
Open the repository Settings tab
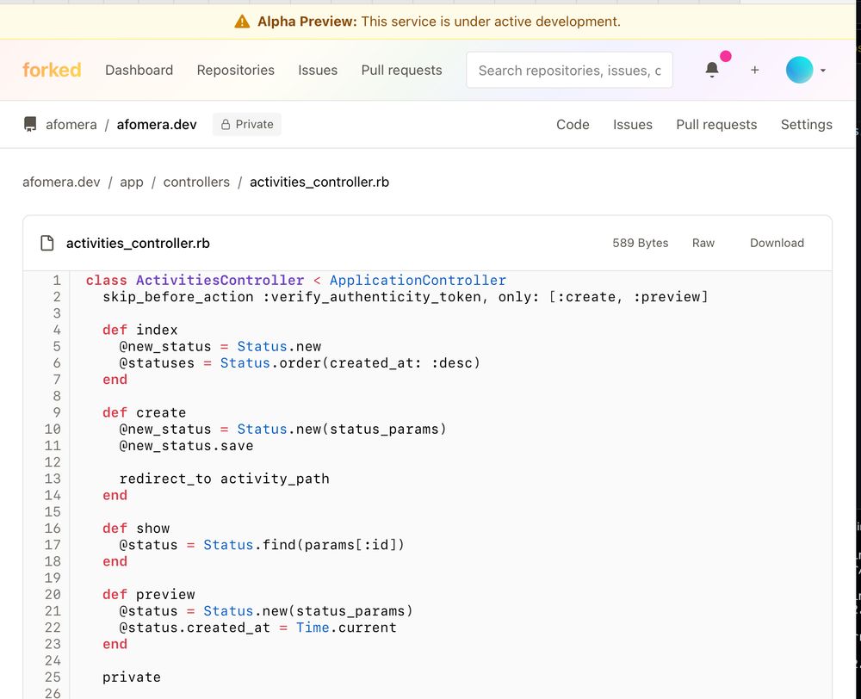point(807,125)
